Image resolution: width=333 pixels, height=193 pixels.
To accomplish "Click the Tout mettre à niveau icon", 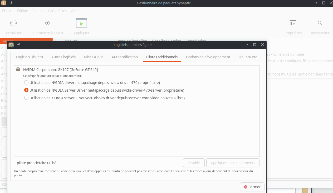I will point(47,23).
